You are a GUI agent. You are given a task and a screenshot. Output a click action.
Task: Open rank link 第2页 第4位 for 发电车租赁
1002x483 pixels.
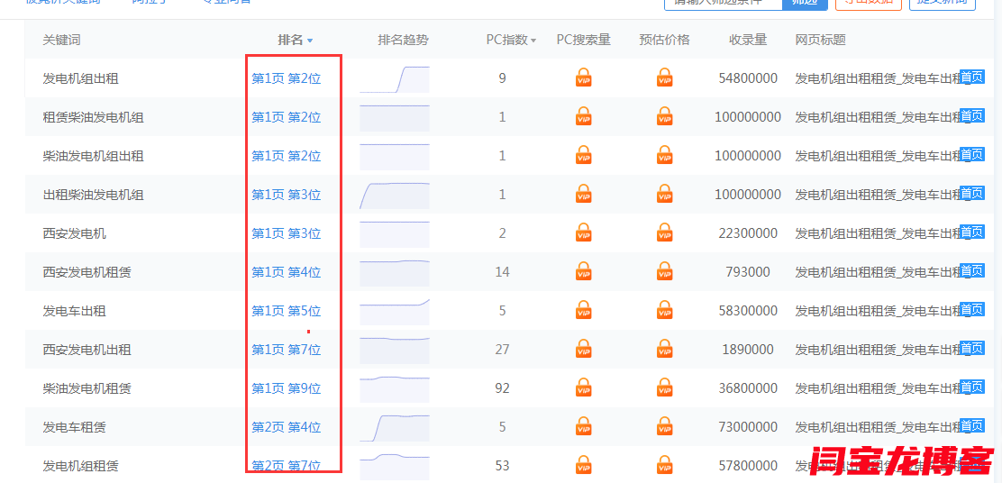[x=287, y=427]
